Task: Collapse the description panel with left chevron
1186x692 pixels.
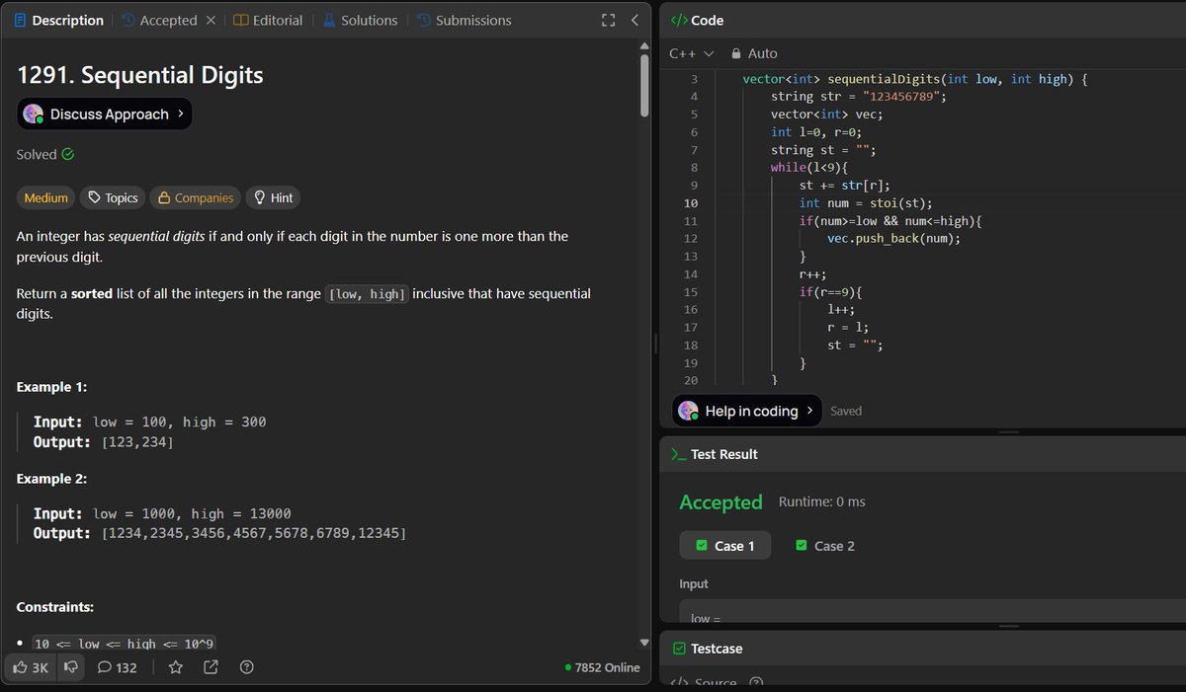Action: click(x=635, y=20)
